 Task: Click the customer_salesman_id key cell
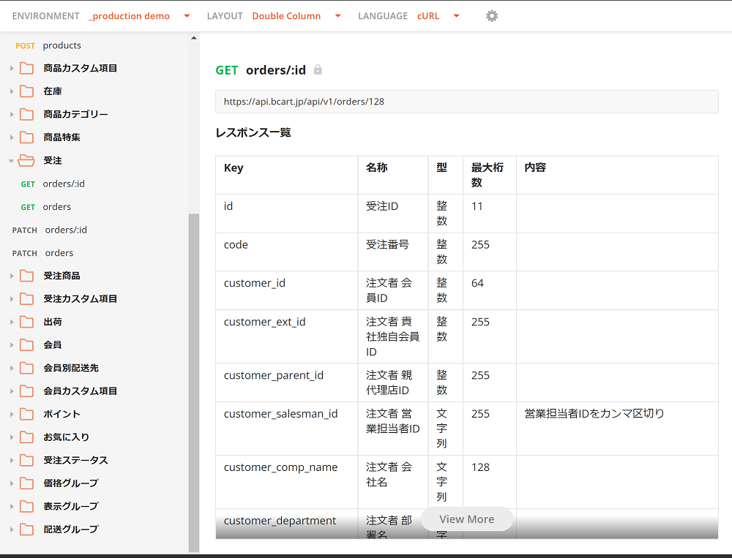287,429
